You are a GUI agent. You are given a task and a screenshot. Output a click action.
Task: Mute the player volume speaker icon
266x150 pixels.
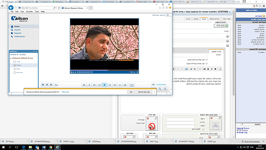(x=153, y=85)
